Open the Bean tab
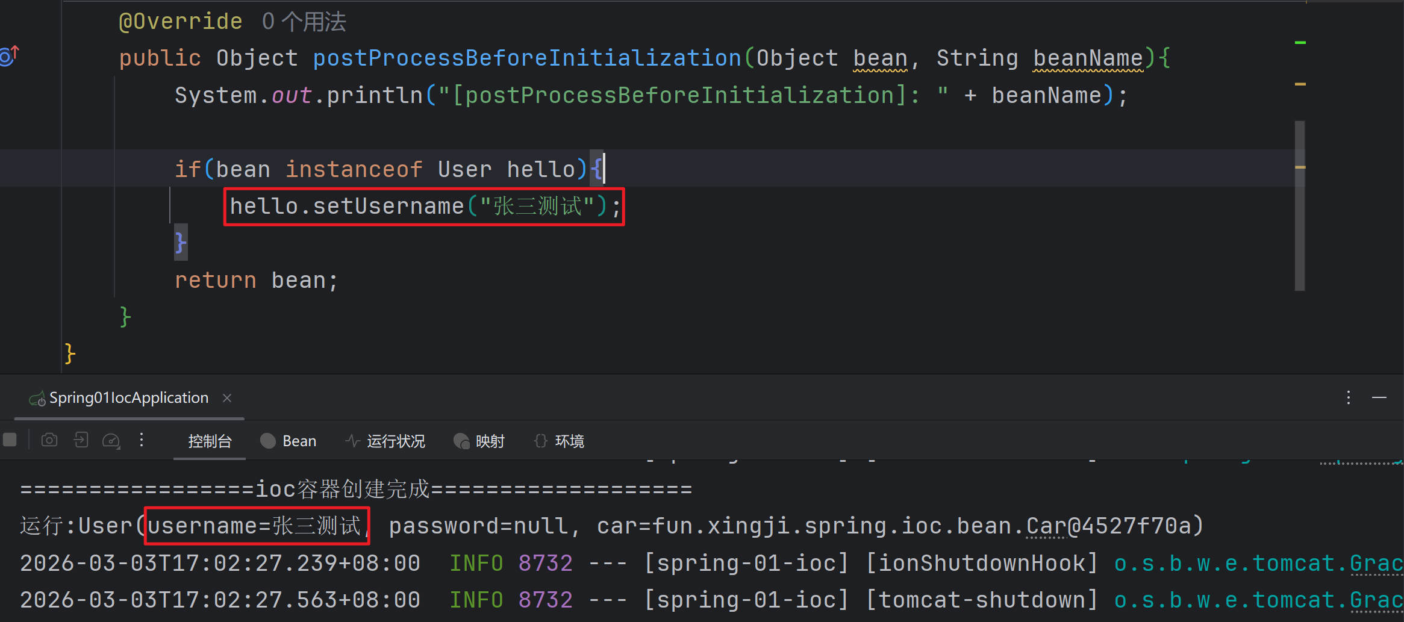This screenshot has width=1404, height=622. coord(289,441)
